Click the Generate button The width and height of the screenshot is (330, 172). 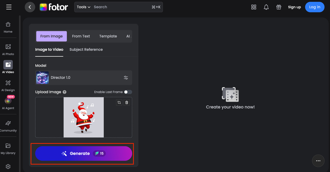[x=83, y=153]
